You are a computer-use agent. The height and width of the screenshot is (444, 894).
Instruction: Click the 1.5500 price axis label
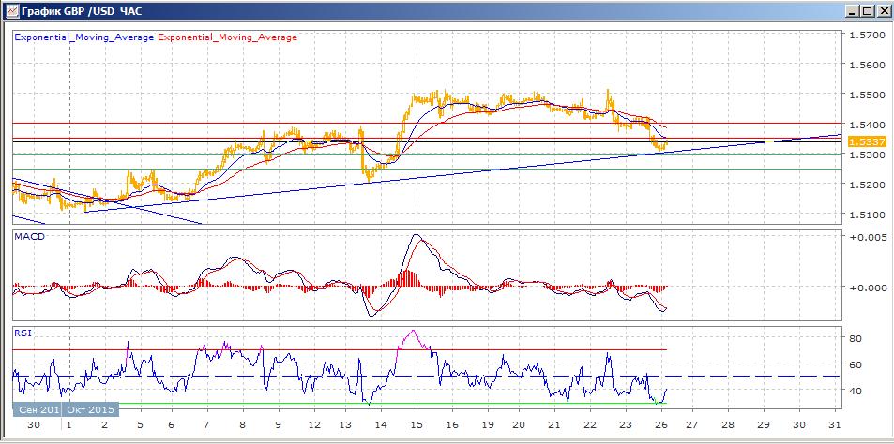[865, 95]
